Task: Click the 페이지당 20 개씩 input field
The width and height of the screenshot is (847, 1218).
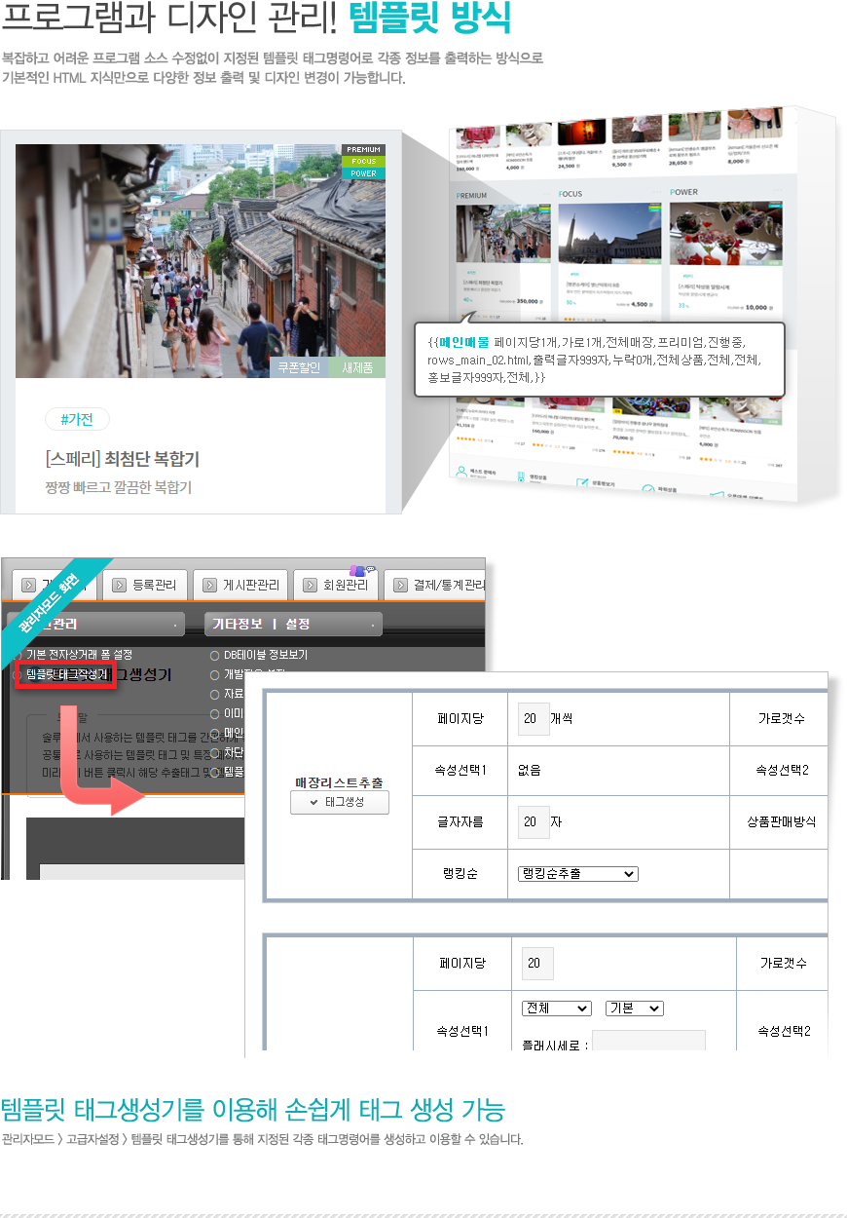Action: click(x=534, y=718)
